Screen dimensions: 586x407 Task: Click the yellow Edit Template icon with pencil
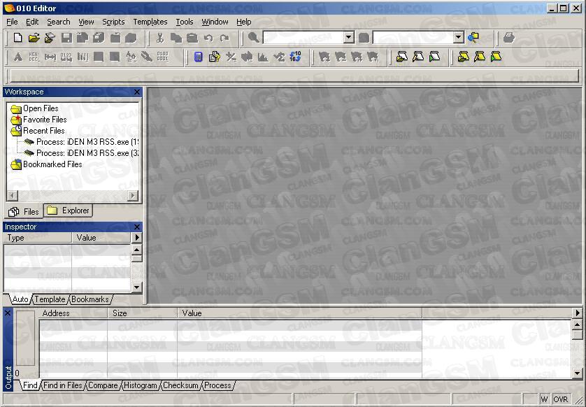pyautogui.click(x=480, y=57)
